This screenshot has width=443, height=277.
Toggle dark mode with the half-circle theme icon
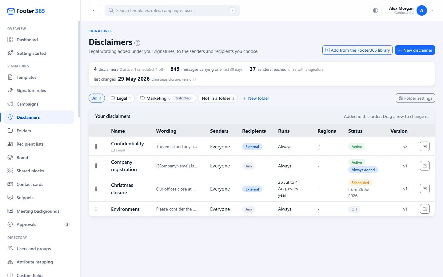(x=375, y=10)
